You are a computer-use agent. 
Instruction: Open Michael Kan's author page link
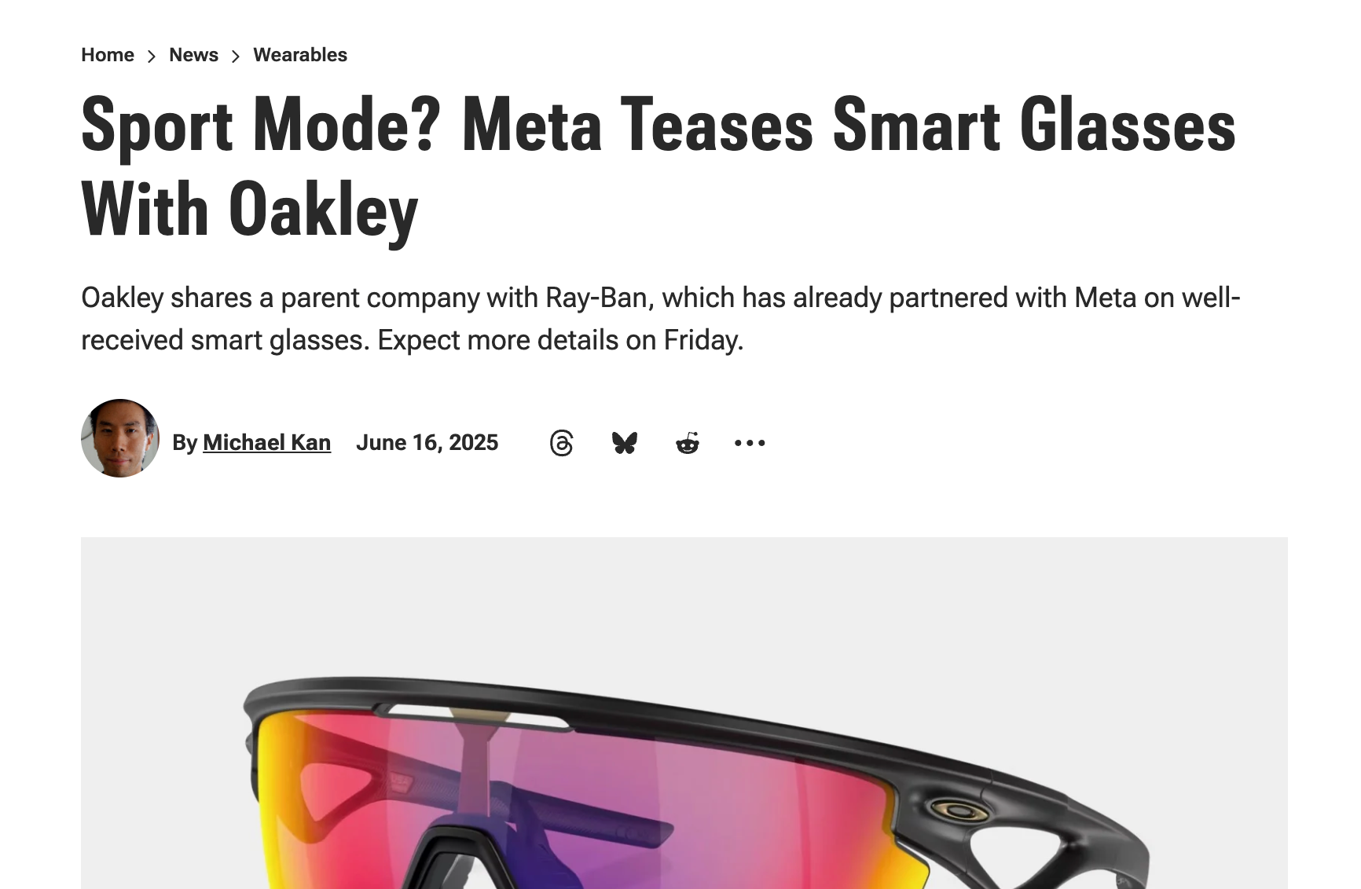tap(266, 443)
